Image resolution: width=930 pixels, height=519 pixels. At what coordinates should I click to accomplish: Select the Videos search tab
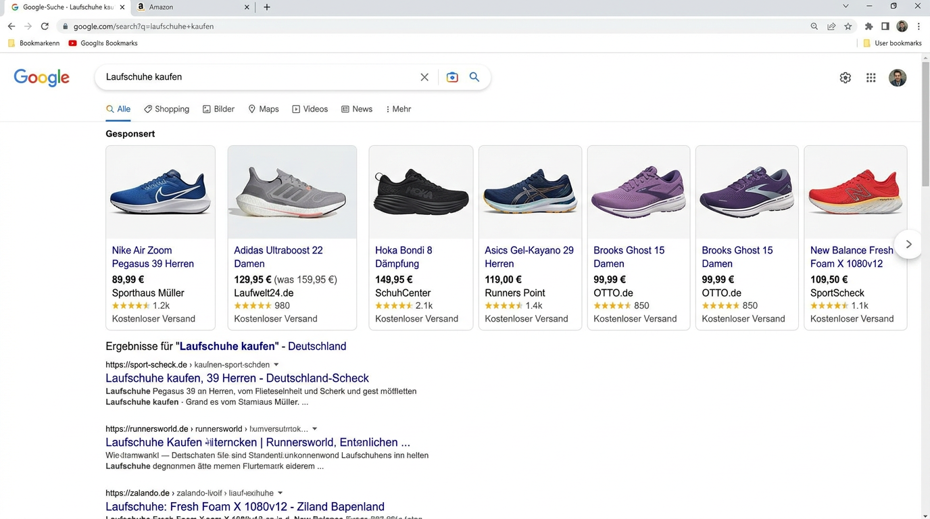(310, 109)
